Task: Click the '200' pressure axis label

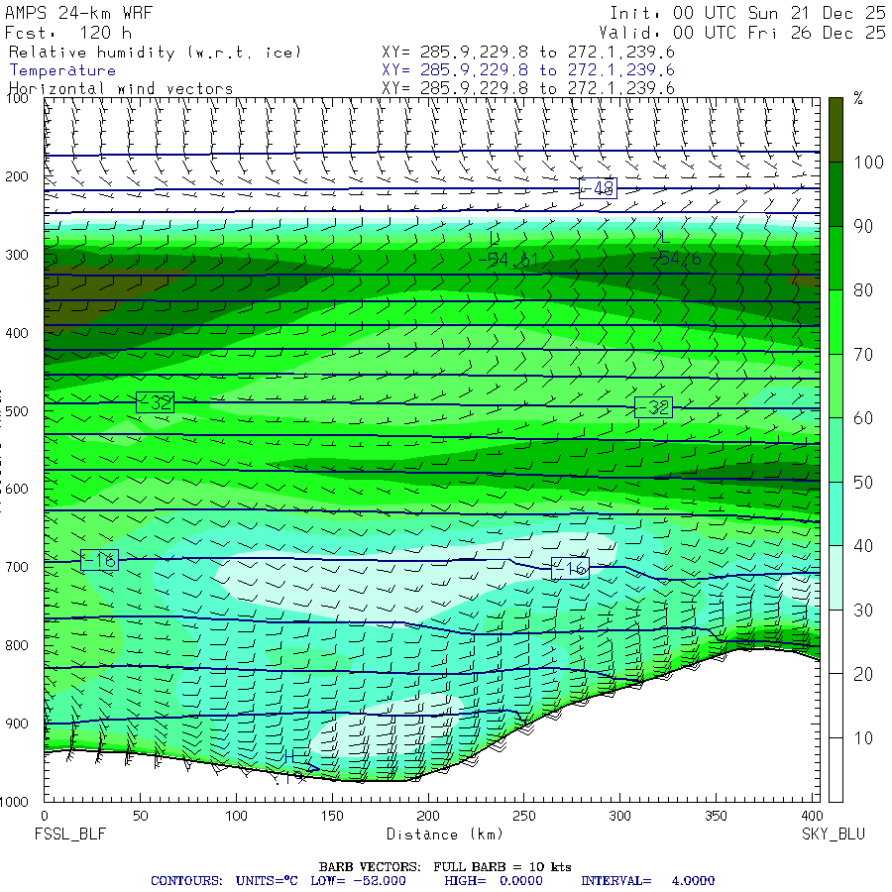Action: tap(17, 176)
